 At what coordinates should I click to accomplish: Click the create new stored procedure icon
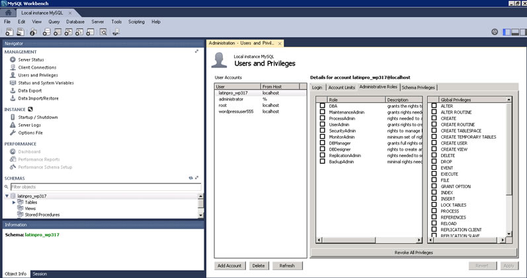(79, 32)
